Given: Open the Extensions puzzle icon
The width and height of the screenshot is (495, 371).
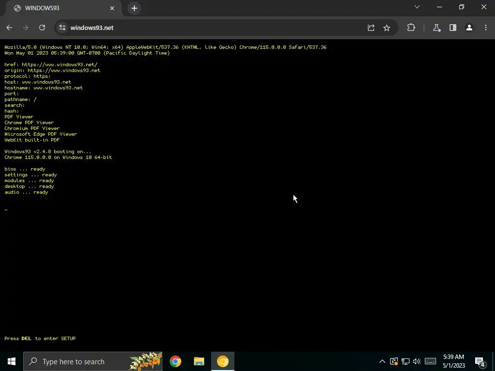Looking at the screenshot, I should (x=411, y=28).
